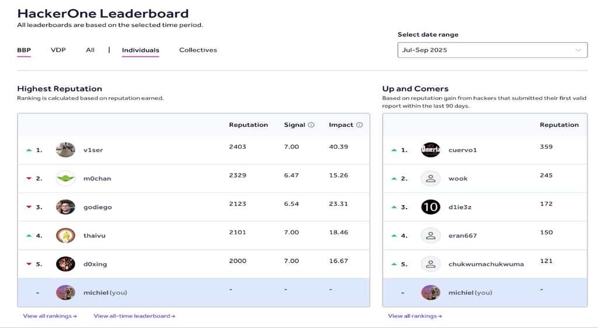The image size is (598, 328).
Task: Open the eran667 profile link
Action: pos(463,235)
